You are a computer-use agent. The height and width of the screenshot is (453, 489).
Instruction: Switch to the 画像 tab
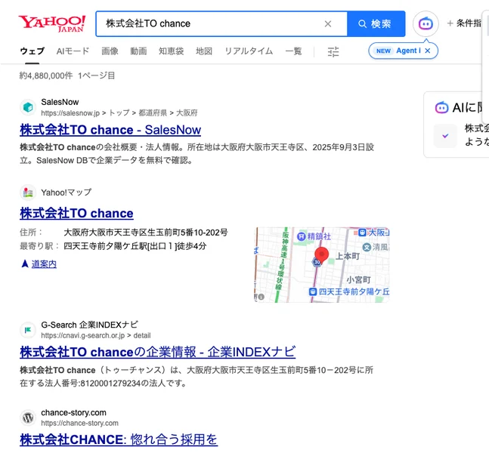[x=110, y=51]
